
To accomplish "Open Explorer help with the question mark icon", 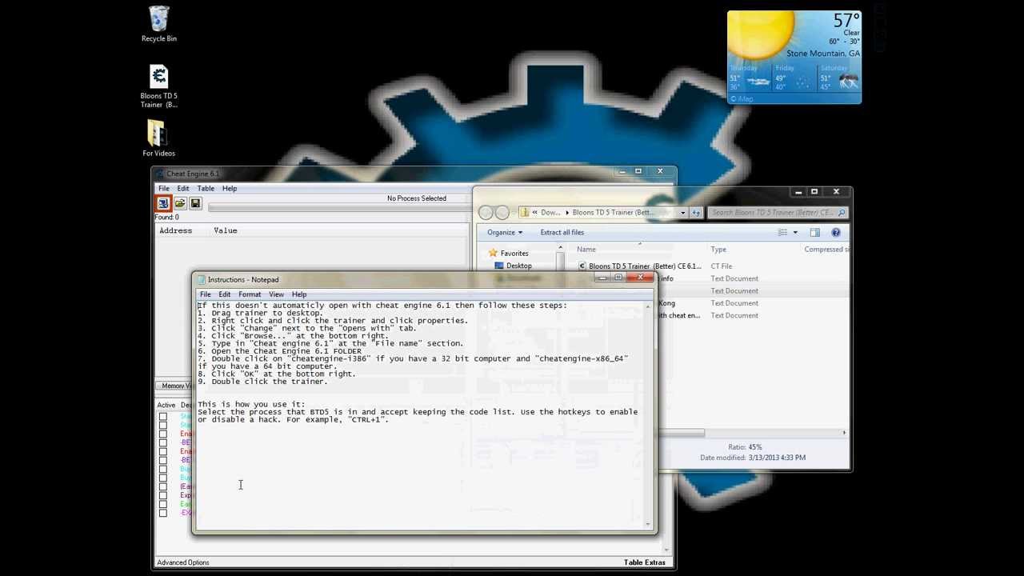I will click(x=836, y=232).
